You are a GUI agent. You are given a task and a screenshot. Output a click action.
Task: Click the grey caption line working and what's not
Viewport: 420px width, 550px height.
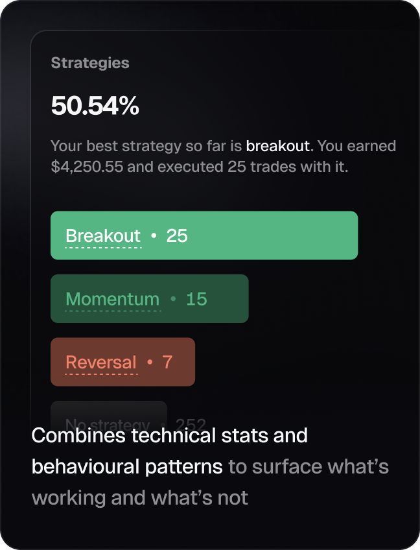point(140,497)
